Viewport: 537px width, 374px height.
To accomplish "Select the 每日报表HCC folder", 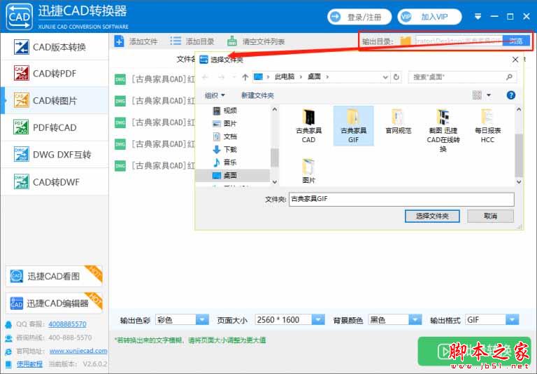I will point(487,126).
